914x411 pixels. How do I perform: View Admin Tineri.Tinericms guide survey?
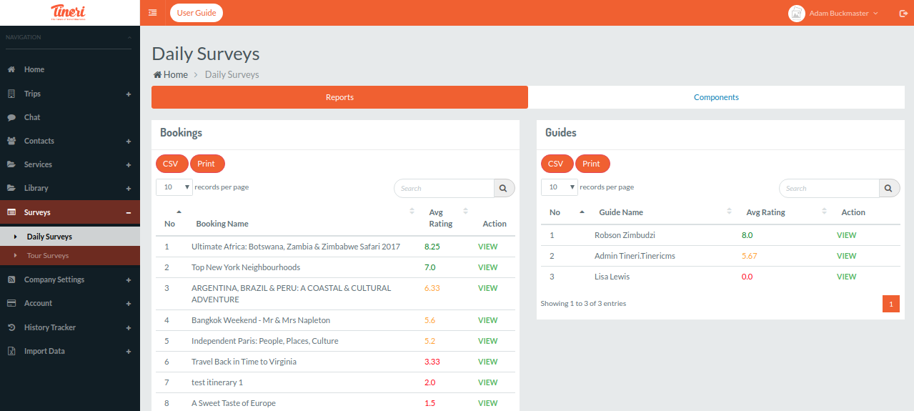click(x=847, y=256)
